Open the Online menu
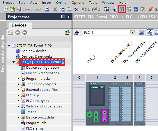The image size is (158, 131). pos(61,3)
